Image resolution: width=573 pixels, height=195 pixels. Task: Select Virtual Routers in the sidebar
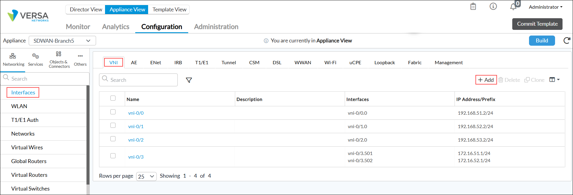tap(44, 175)
